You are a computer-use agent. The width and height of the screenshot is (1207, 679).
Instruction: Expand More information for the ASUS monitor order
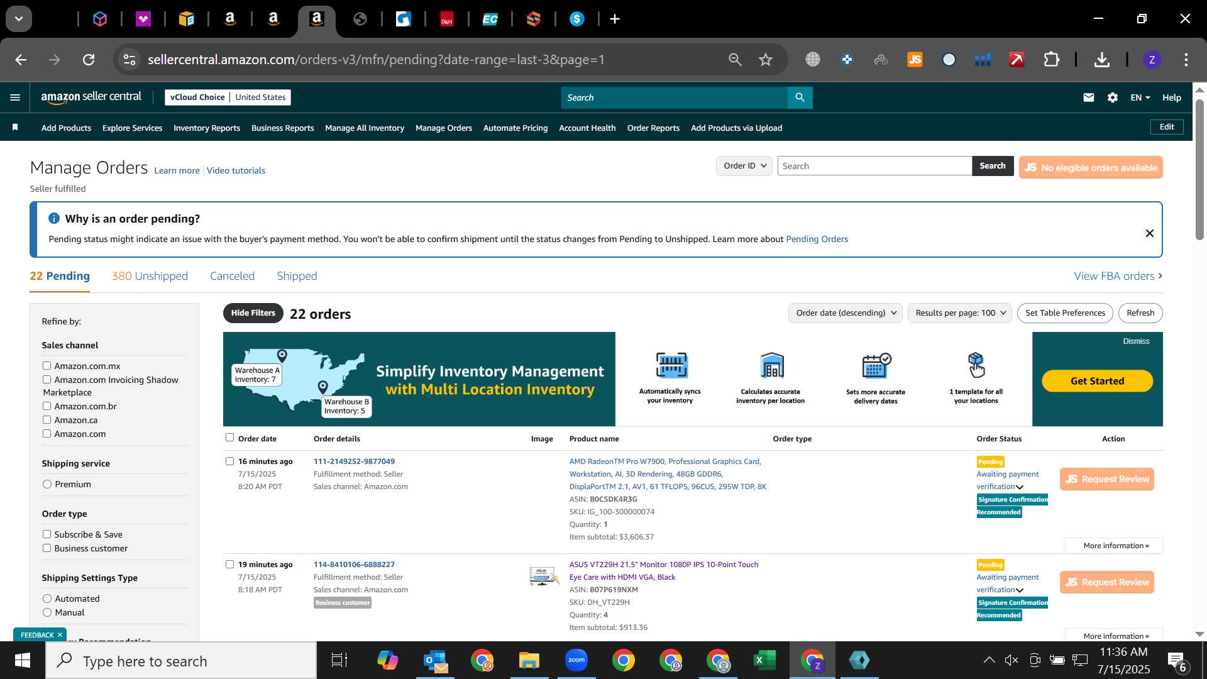pyautogui.click(x=1115, y=636)
